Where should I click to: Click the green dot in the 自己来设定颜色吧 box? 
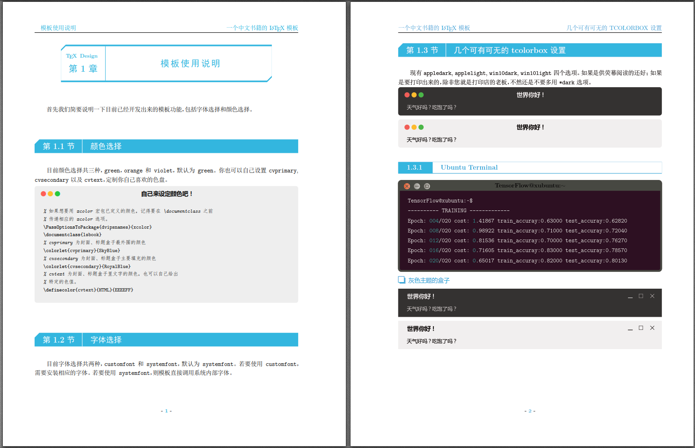(x=58, y=194)
